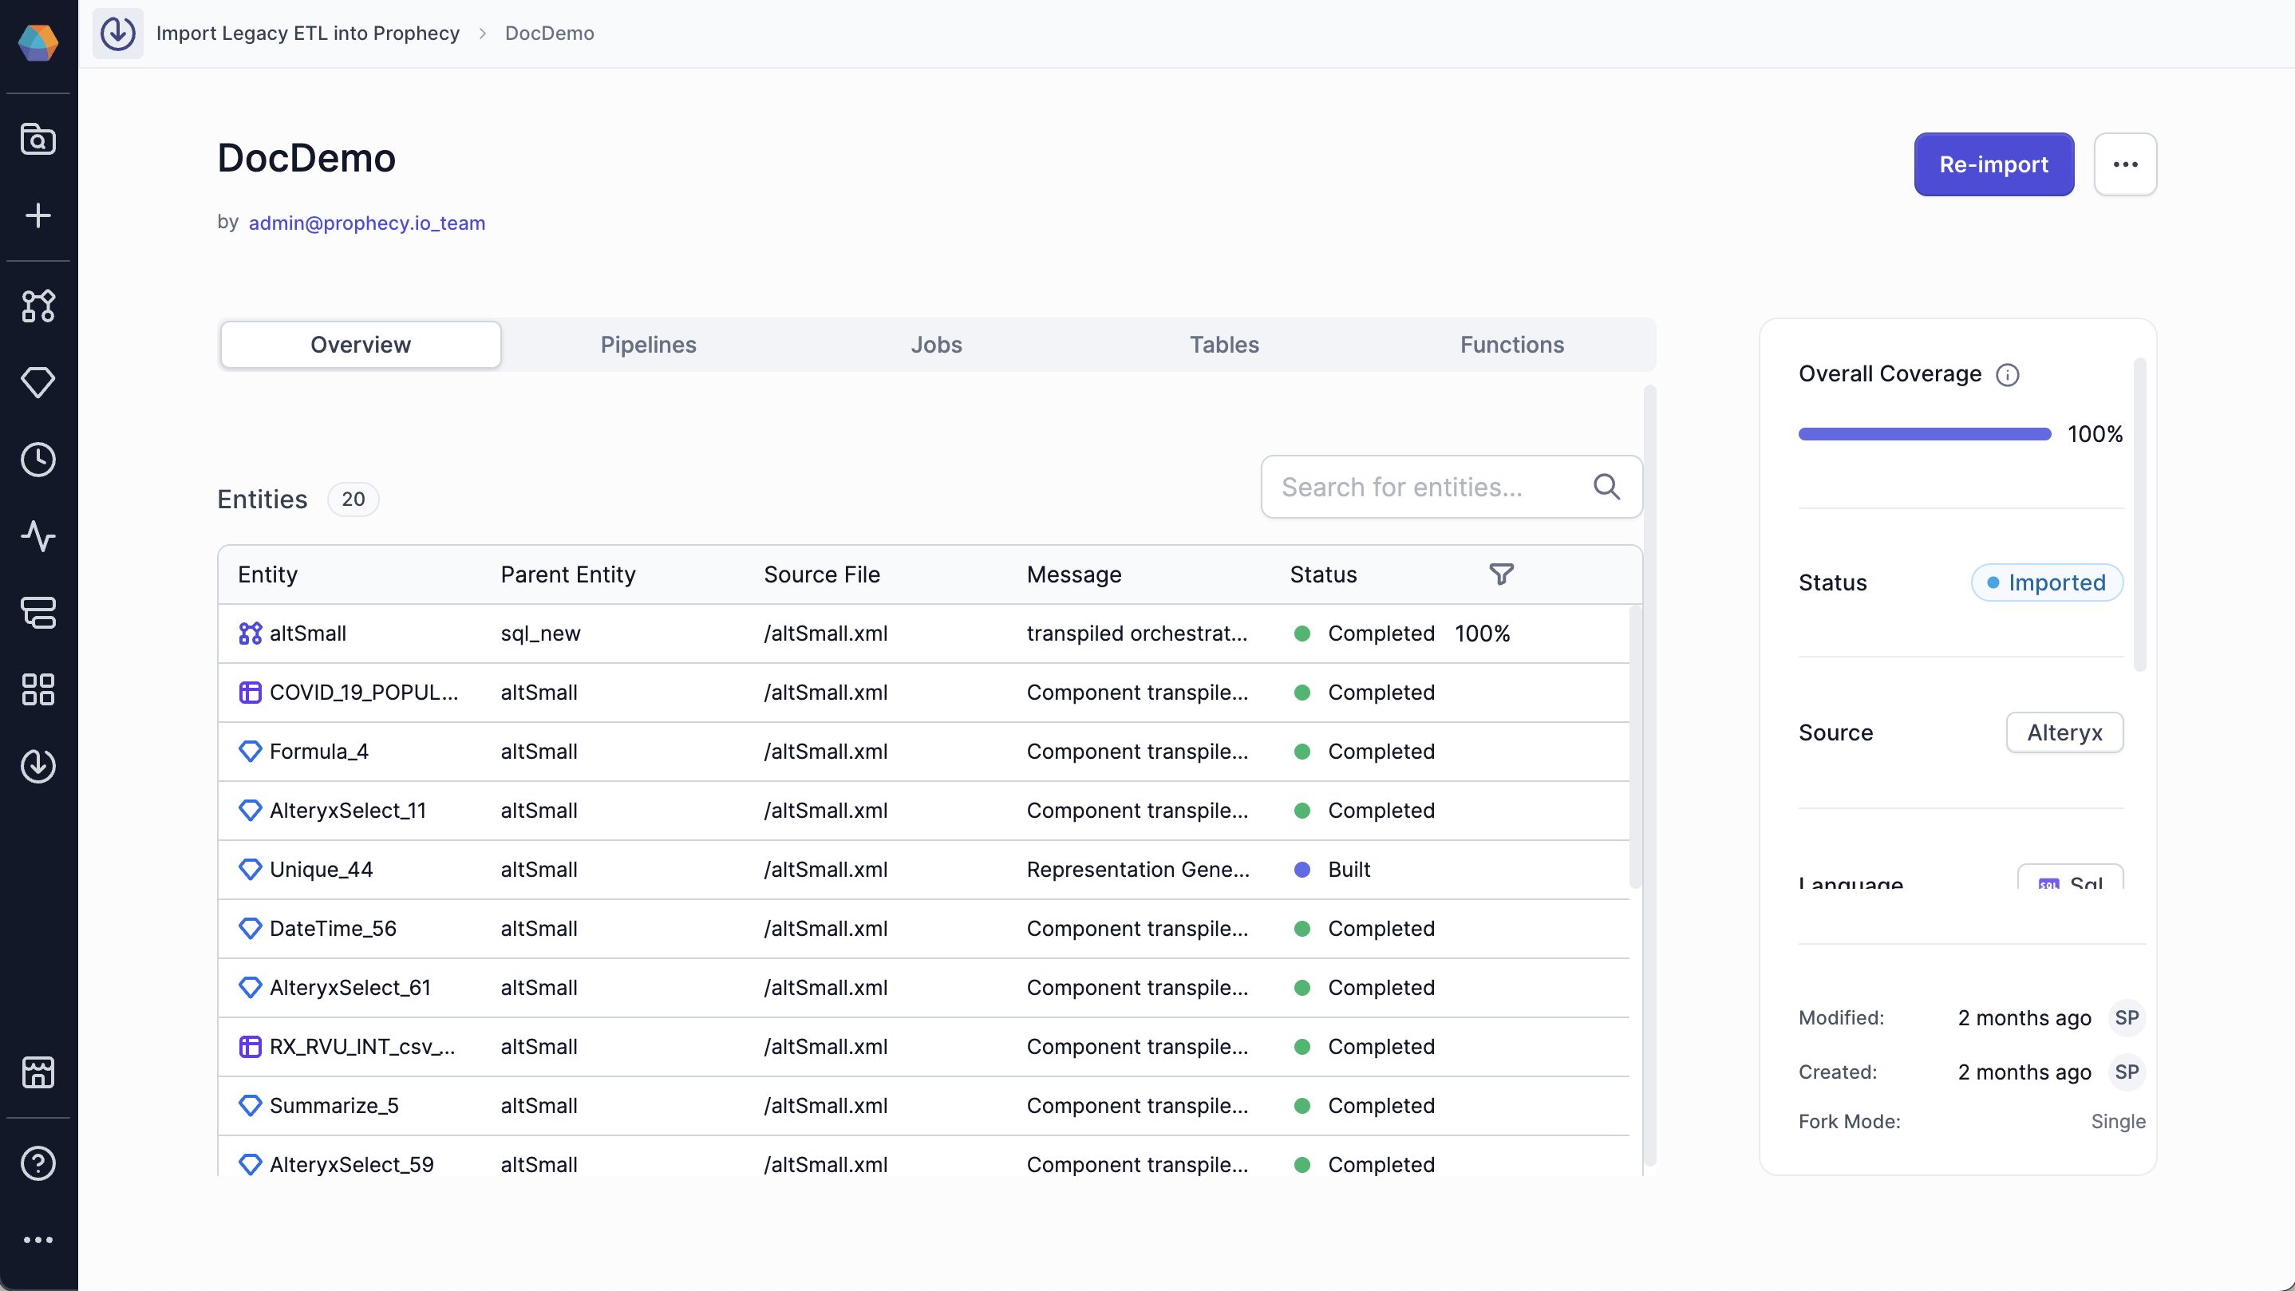
Task: Open the help question mark icon
Action: click(38, 1163)
